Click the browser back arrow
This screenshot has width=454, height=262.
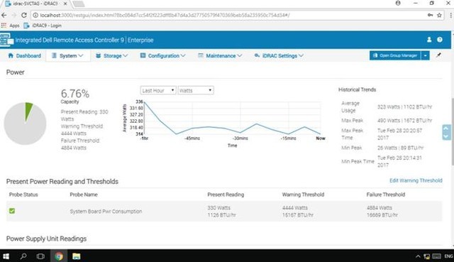tap(4, 15)
